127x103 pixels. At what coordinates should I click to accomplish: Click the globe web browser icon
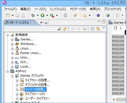point(108,15)
